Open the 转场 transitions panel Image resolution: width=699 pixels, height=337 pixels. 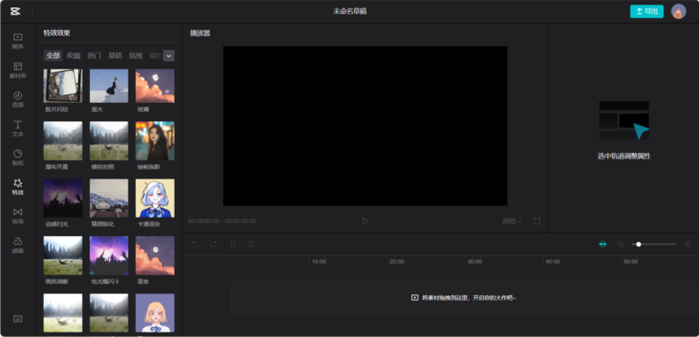pyautogui.click(x=18, y=216)
